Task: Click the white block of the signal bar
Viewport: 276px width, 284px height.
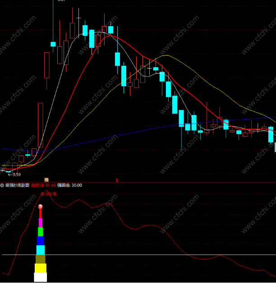Action: click(41, 277)
